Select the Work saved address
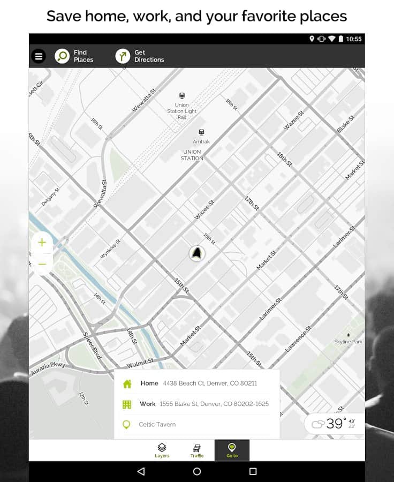 [203, 404]
